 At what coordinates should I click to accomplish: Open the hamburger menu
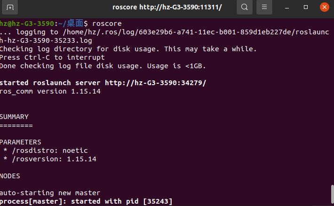click(x=265, y=8)
